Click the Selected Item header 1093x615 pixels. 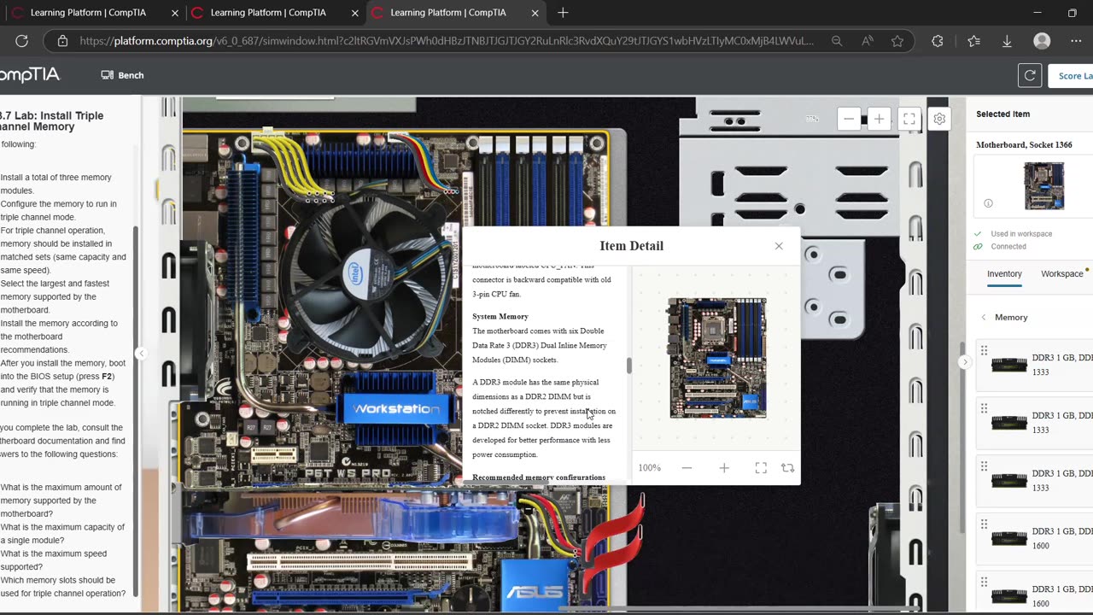click(x=1002, y=114)
